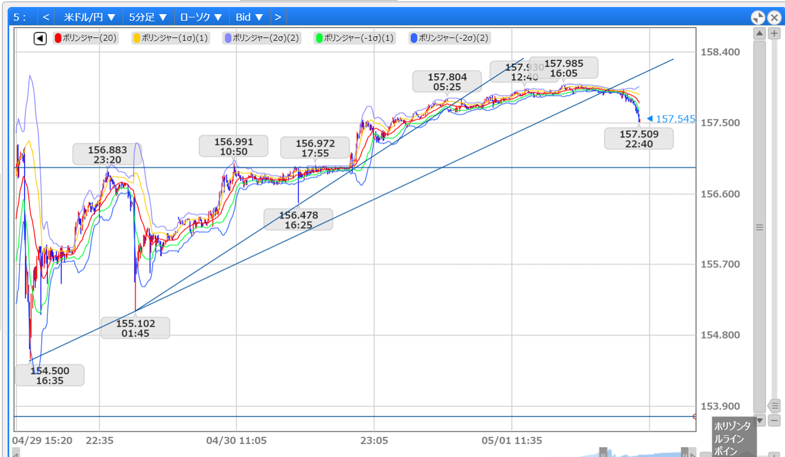Click the < previous chart arrow
Image resolution: width=785 pixels, height=457 pixels.
click(x=45, y=17)
